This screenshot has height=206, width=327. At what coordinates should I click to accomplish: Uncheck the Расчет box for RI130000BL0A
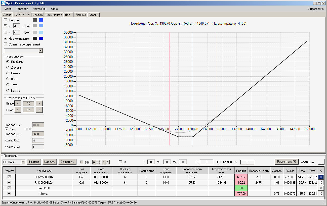tap(9, 182)
